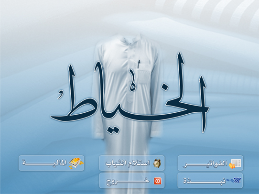Open استلام الثياب clothes receiving text
The width and height of the screenshot is (259, 194).
point(128,163)
